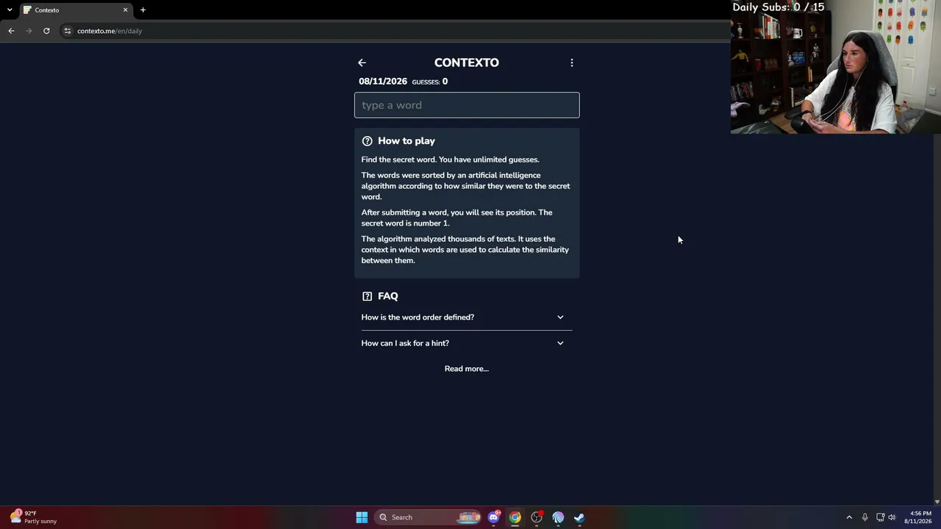Viewport: 941px width, 529px height.
Task: Click the FAQ section icon
Action: (x=368, y=296)
